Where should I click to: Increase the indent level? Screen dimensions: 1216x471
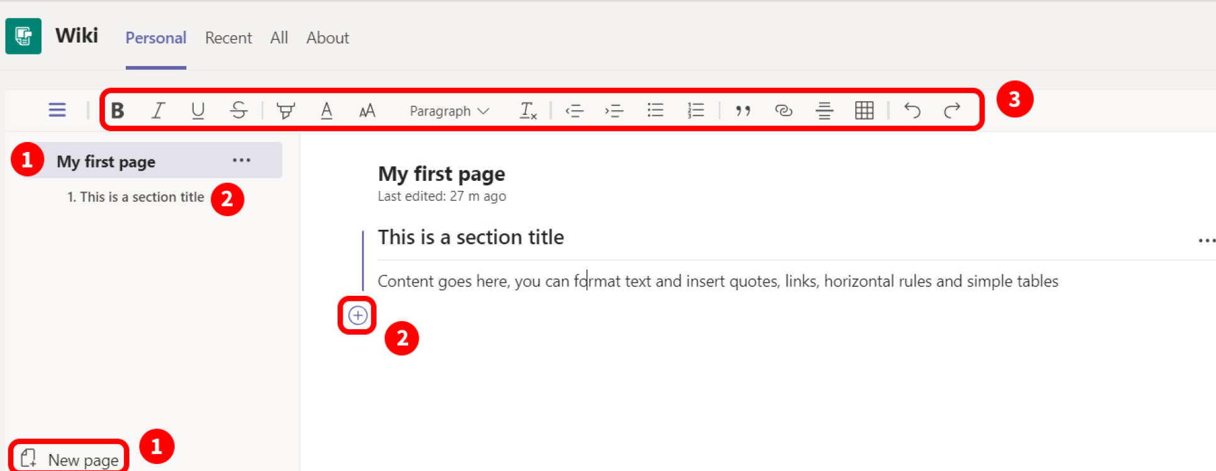[x=614, y=111]
